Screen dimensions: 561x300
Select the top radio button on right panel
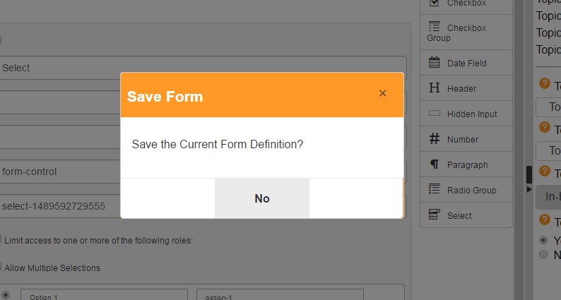pyautogui.click(x=543, y=240)
